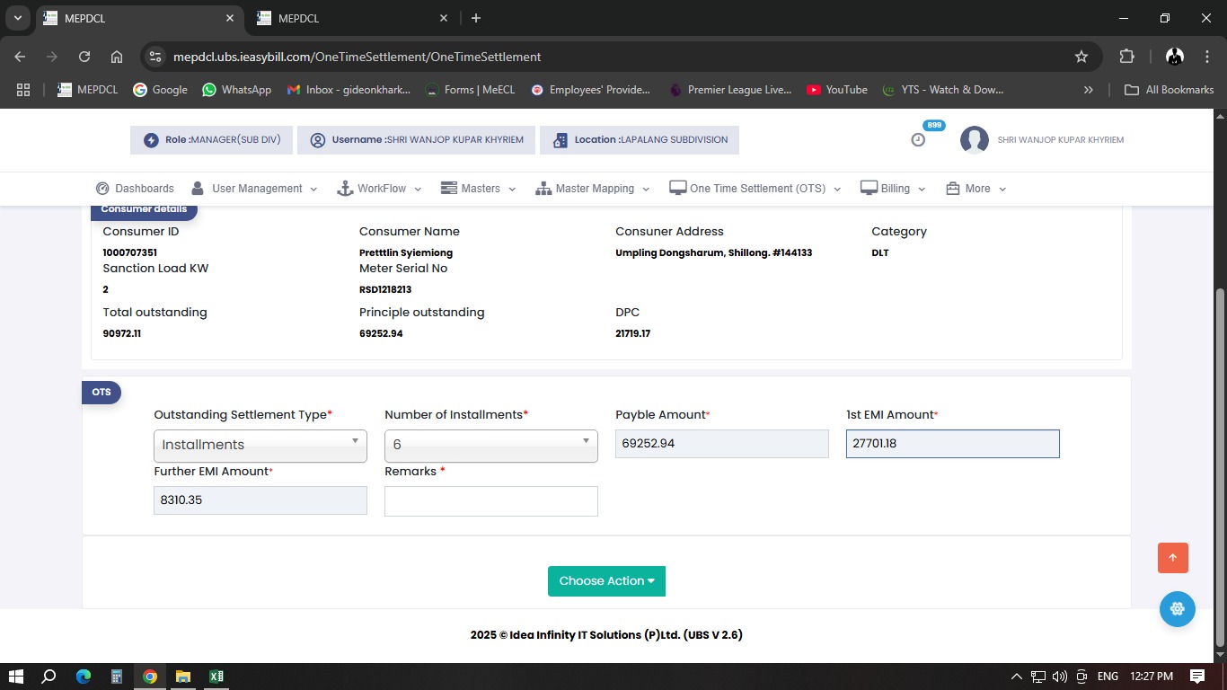Reload the page
The height and width of the screenshot is (690, 1227).
[84, 57]
